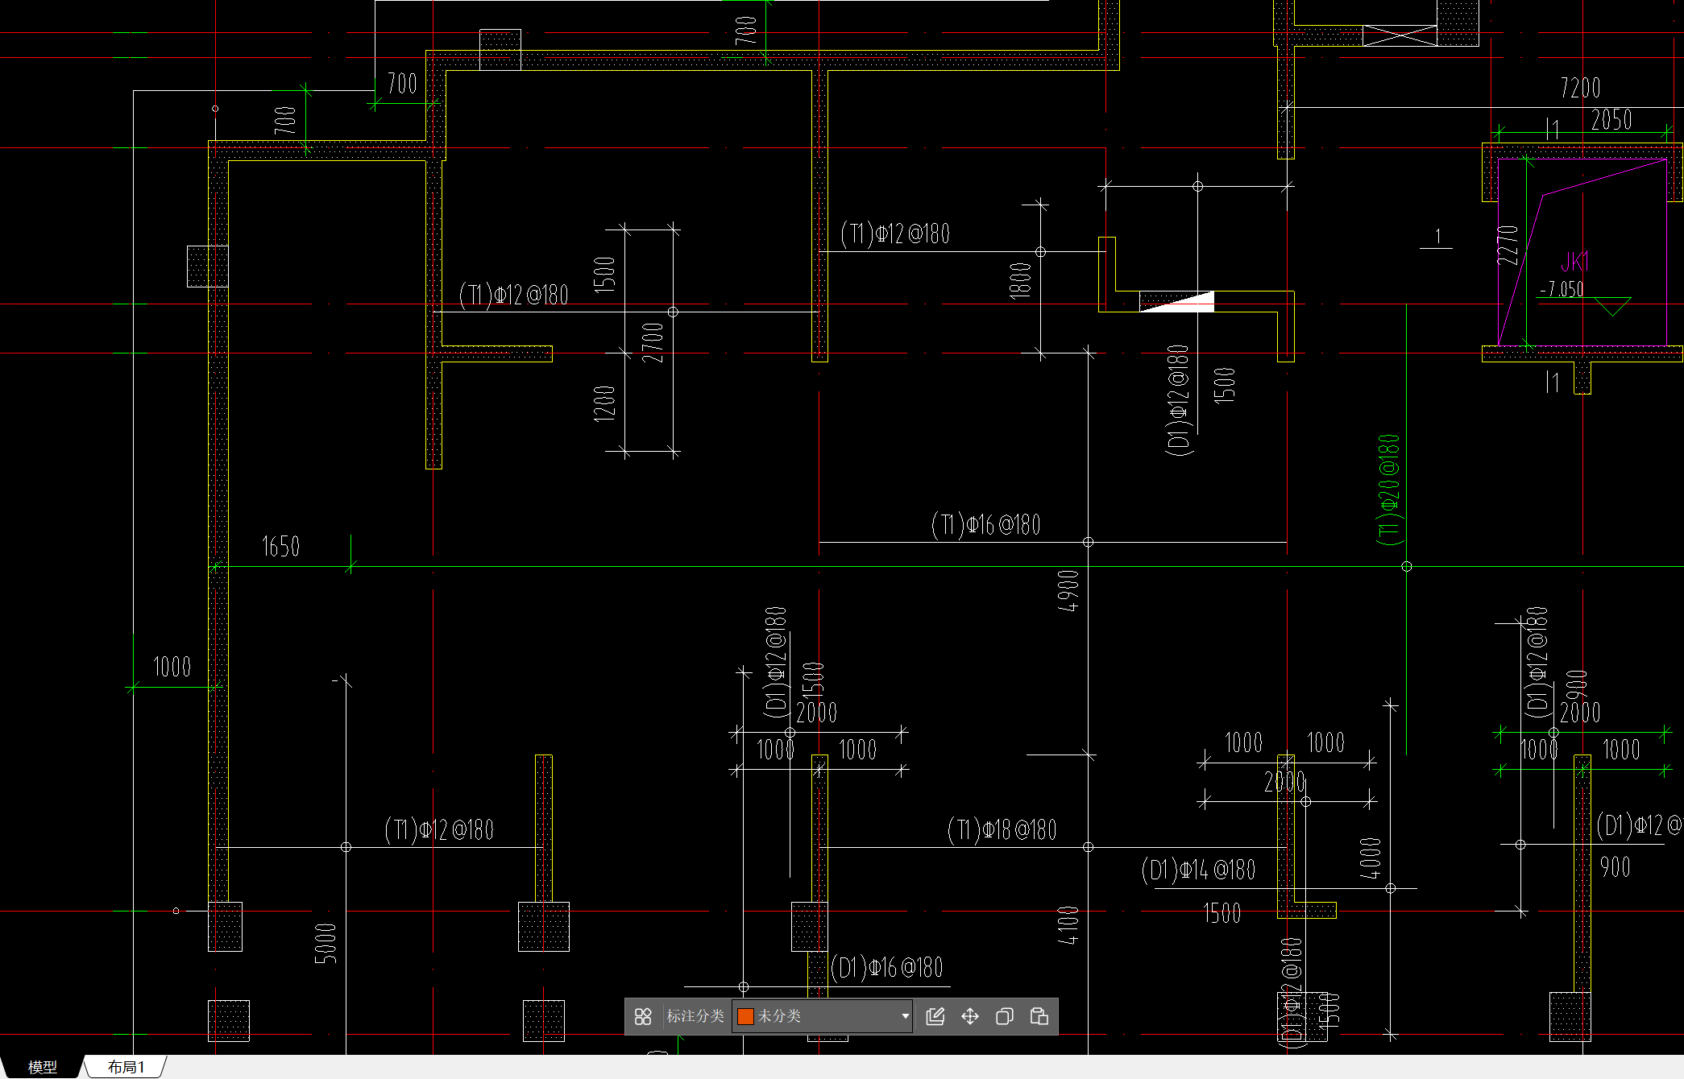Viewport: 1684px width, 1079px height.
Task: Click the 1650 dimension text
Action: click(280, 547)
